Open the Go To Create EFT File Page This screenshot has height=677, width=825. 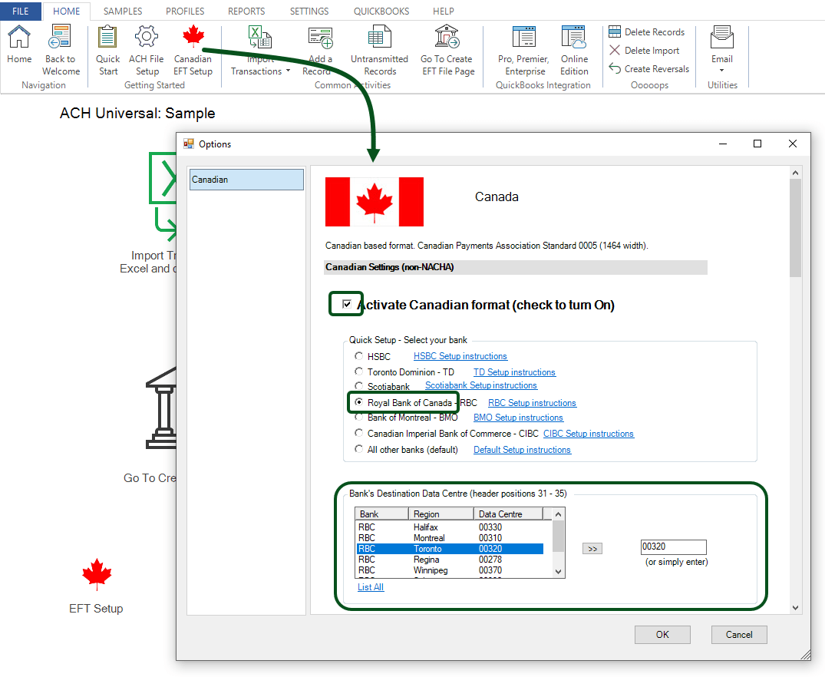click(x=445, y=50)
